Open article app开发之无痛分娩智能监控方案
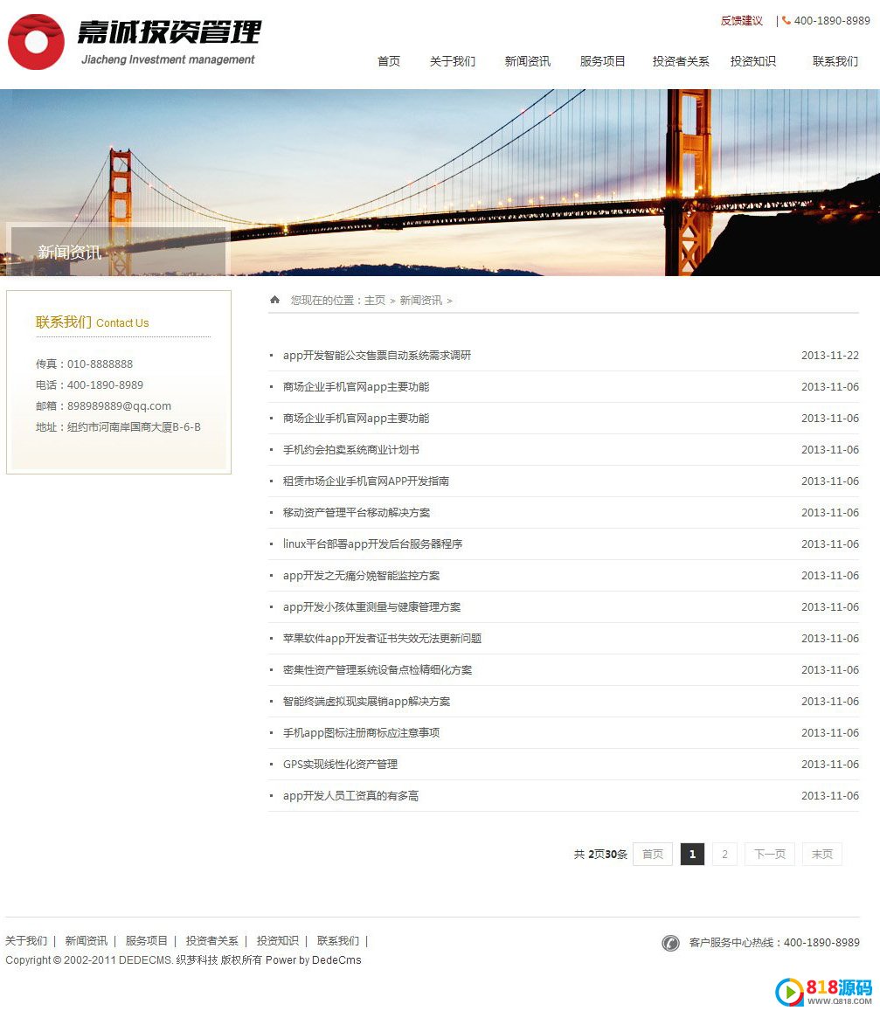This screenshot has width=880, height=1011. pyautogui.click(x=361, y=576)
